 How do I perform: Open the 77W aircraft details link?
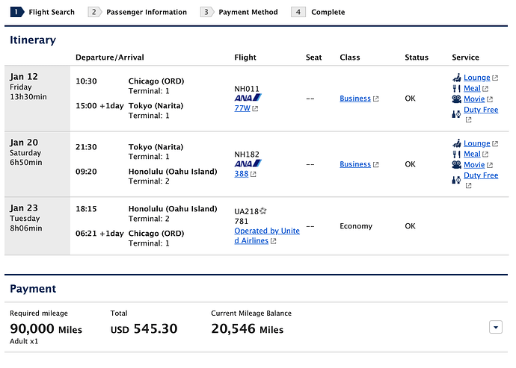coord(242,108)
